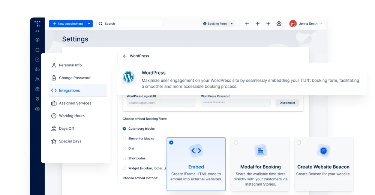Click the Days Off beach umbrella icon
The height and width of the screenshot is (195, 375).
click(x=54, y=129)
